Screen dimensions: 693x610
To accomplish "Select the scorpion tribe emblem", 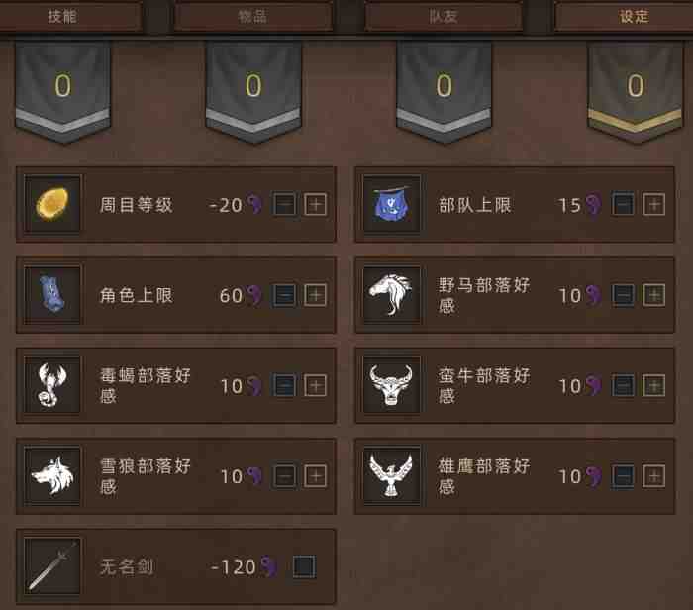I will pyautogui.click(x=52, y=385).
